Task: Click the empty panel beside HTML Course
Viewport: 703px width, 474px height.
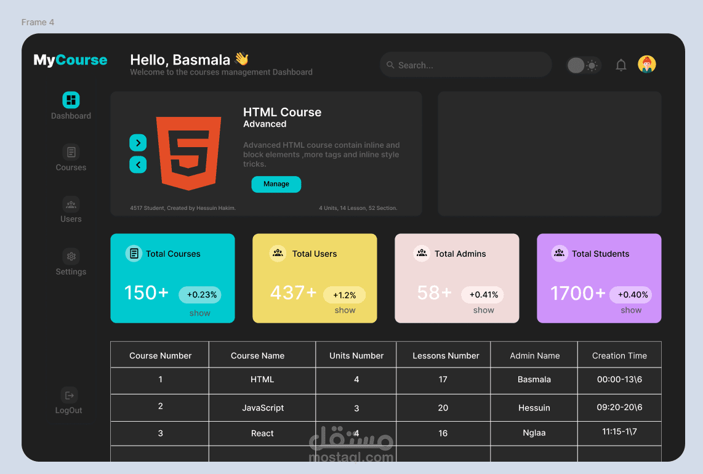Action: pyautogui.click(x=550, y=154)
